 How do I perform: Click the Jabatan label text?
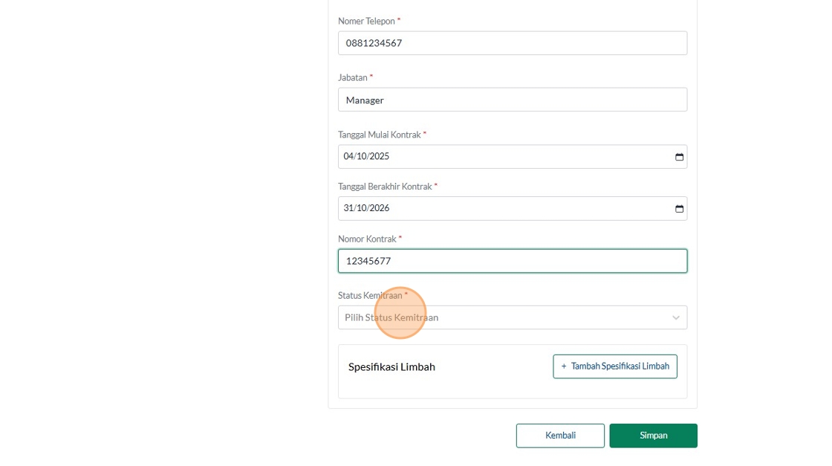pos(353,78)
